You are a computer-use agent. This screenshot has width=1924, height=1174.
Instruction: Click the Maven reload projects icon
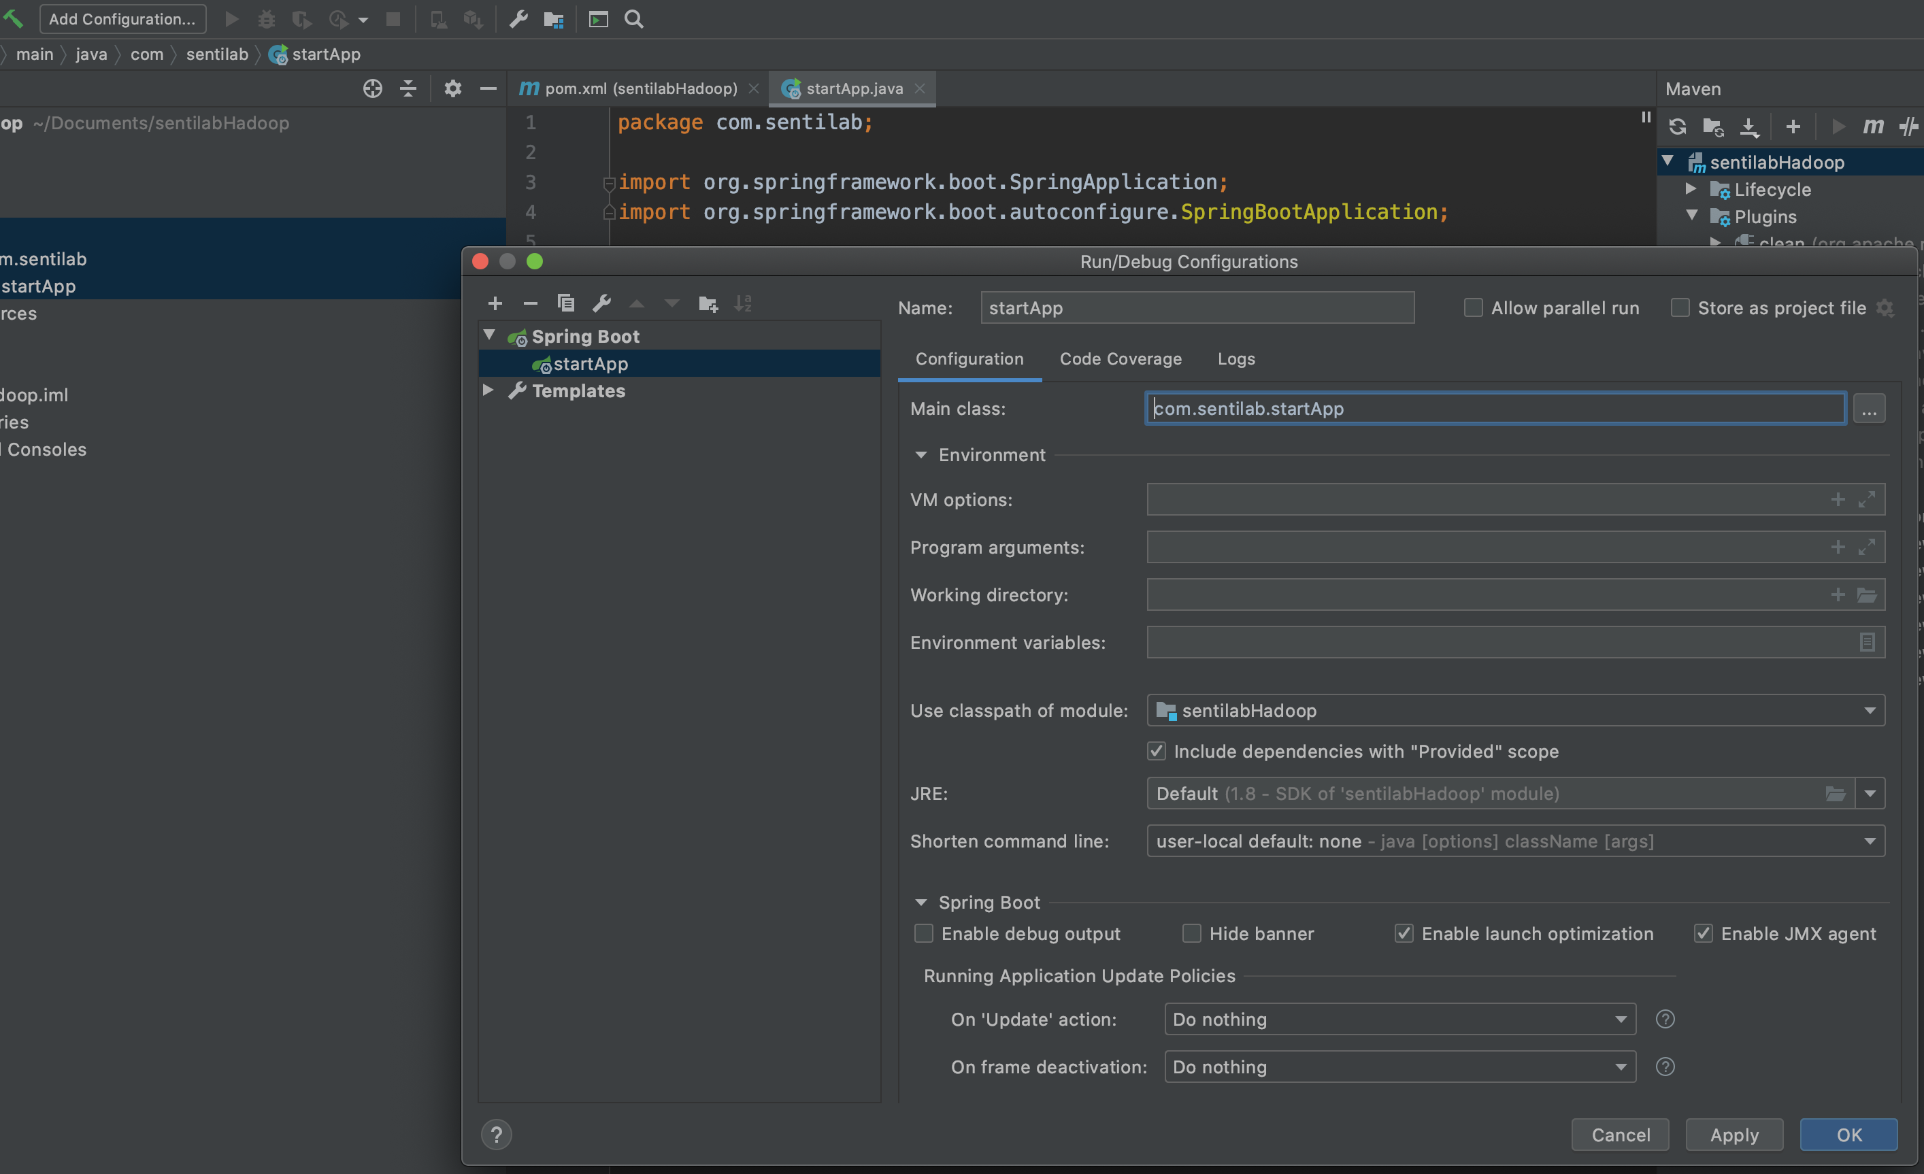coord(1676,127)
